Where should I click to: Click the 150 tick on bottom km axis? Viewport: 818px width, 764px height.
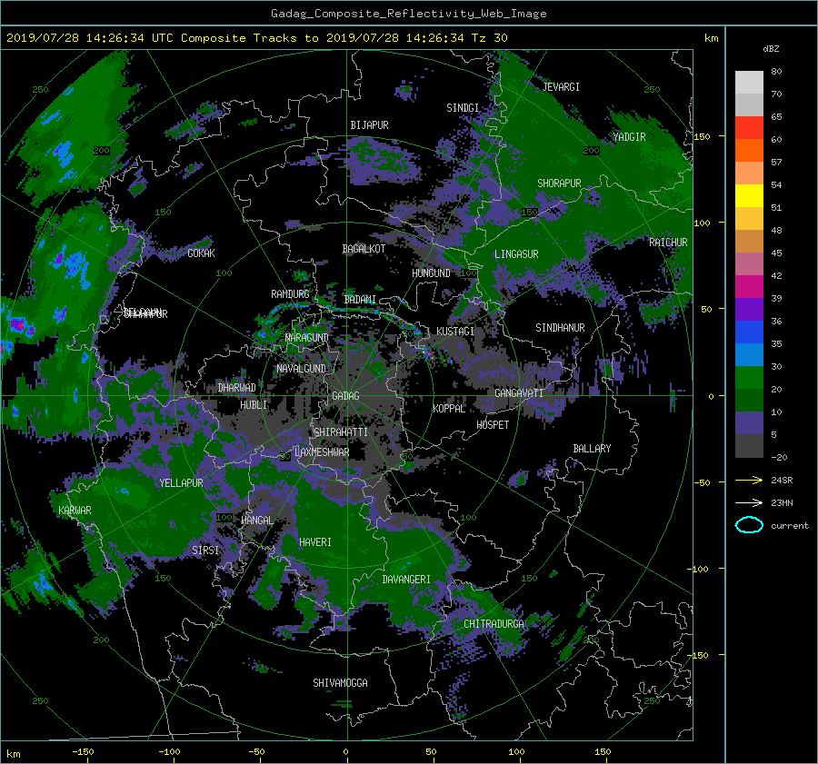point(603,751)
